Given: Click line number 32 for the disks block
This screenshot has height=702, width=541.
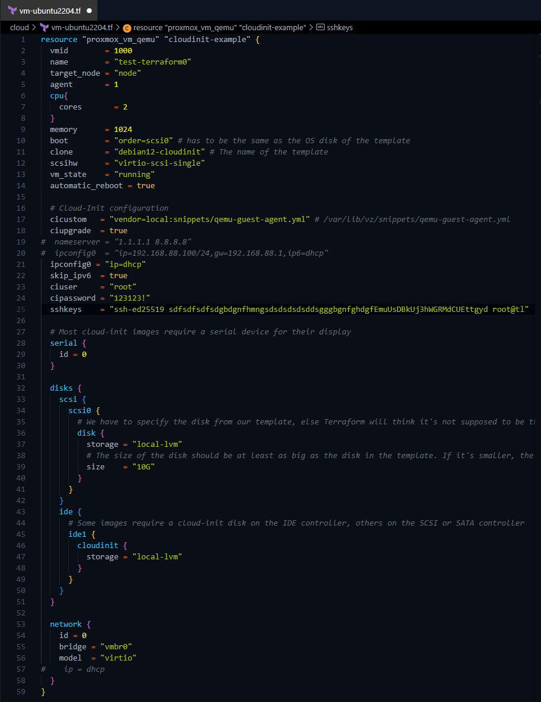Looking at the screenshot, I should [x=21, y=388].
